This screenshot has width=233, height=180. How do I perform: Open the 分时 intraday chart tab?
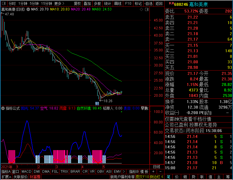tap(12, 3)
